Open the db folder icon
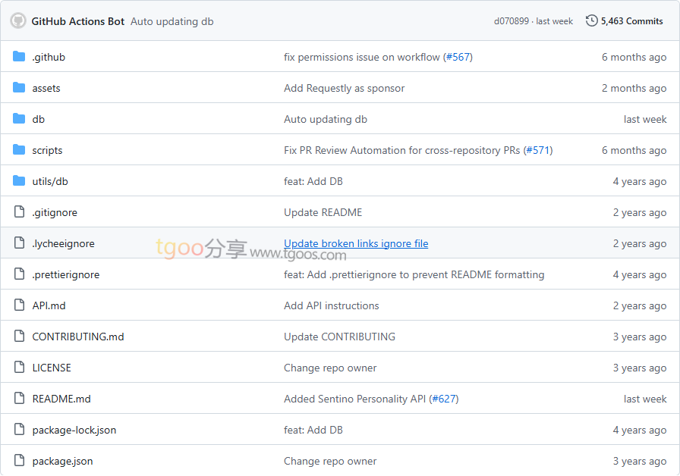This screenshot has height=476, width=680. click(19, 119)
